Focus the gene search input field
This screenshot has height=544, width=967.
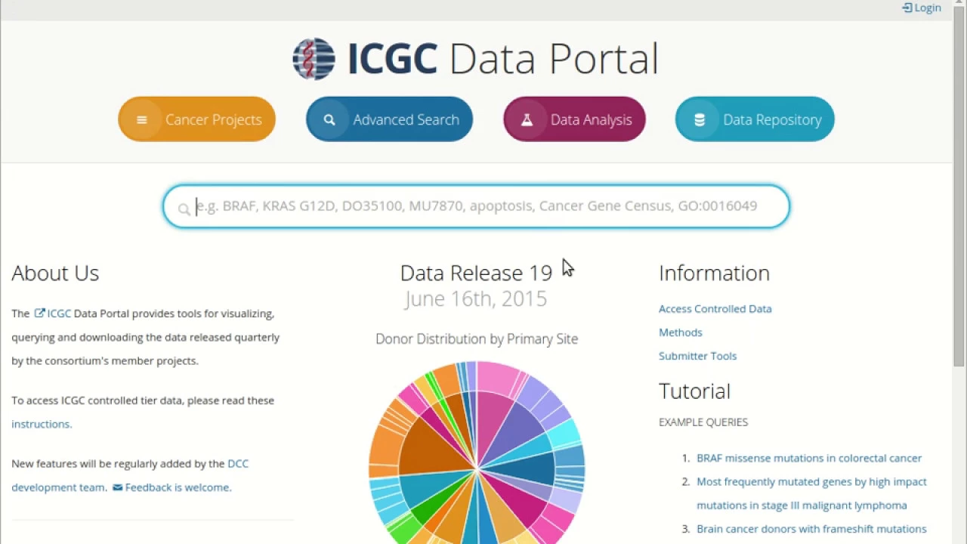[x=476, y=206]
